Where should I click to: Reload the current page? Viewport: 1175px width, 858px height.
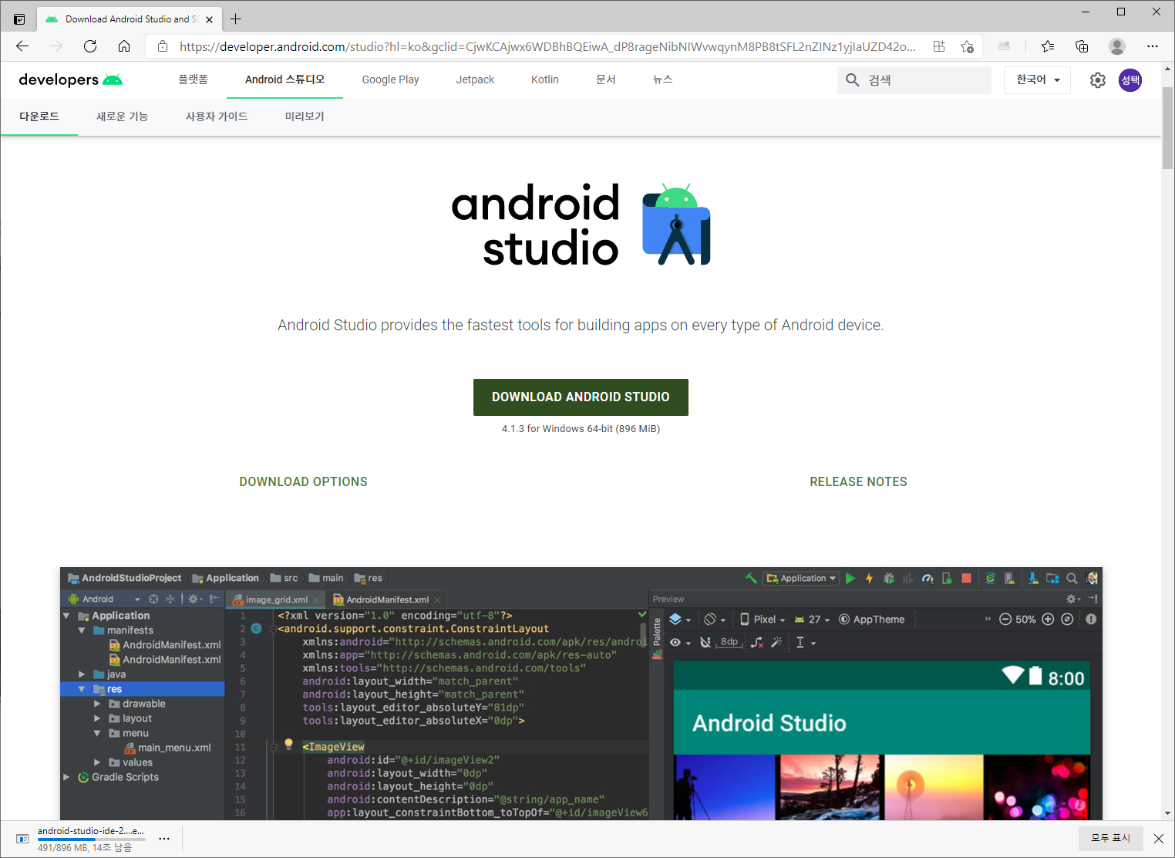(x=90, y=46)
